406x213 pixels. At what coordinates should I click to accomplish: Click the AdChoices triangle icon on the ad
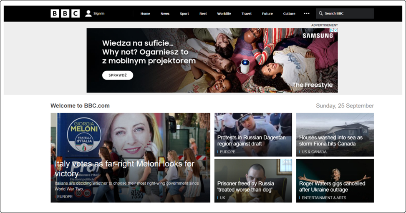(x=331, y=30)
